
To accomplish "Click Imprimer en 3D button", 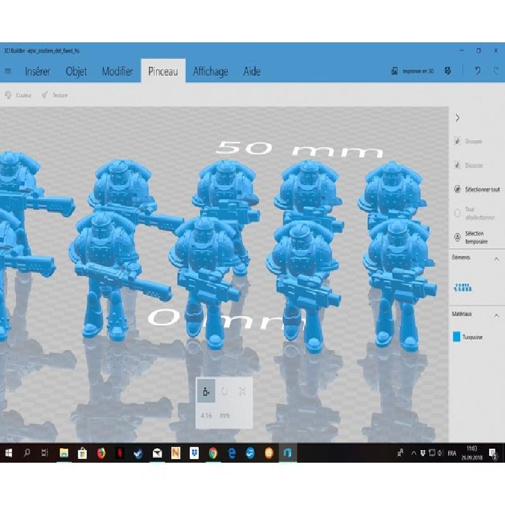I will pos(413,71).
